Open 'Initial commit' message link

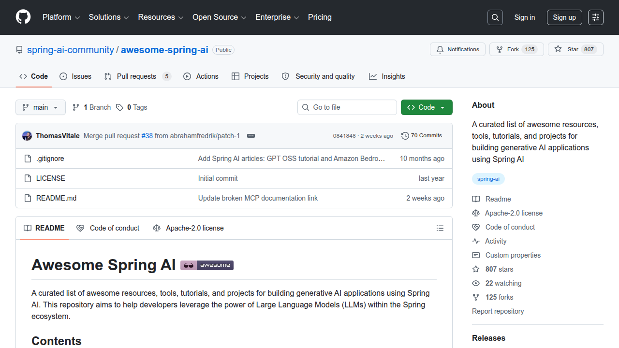[218, 178]
